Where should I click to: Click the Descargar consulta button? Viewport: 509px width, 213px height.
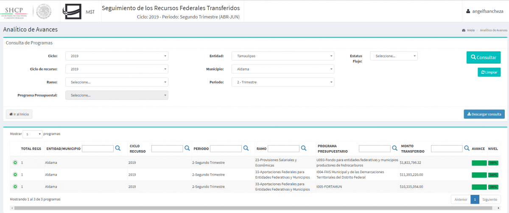coord(484,114)
